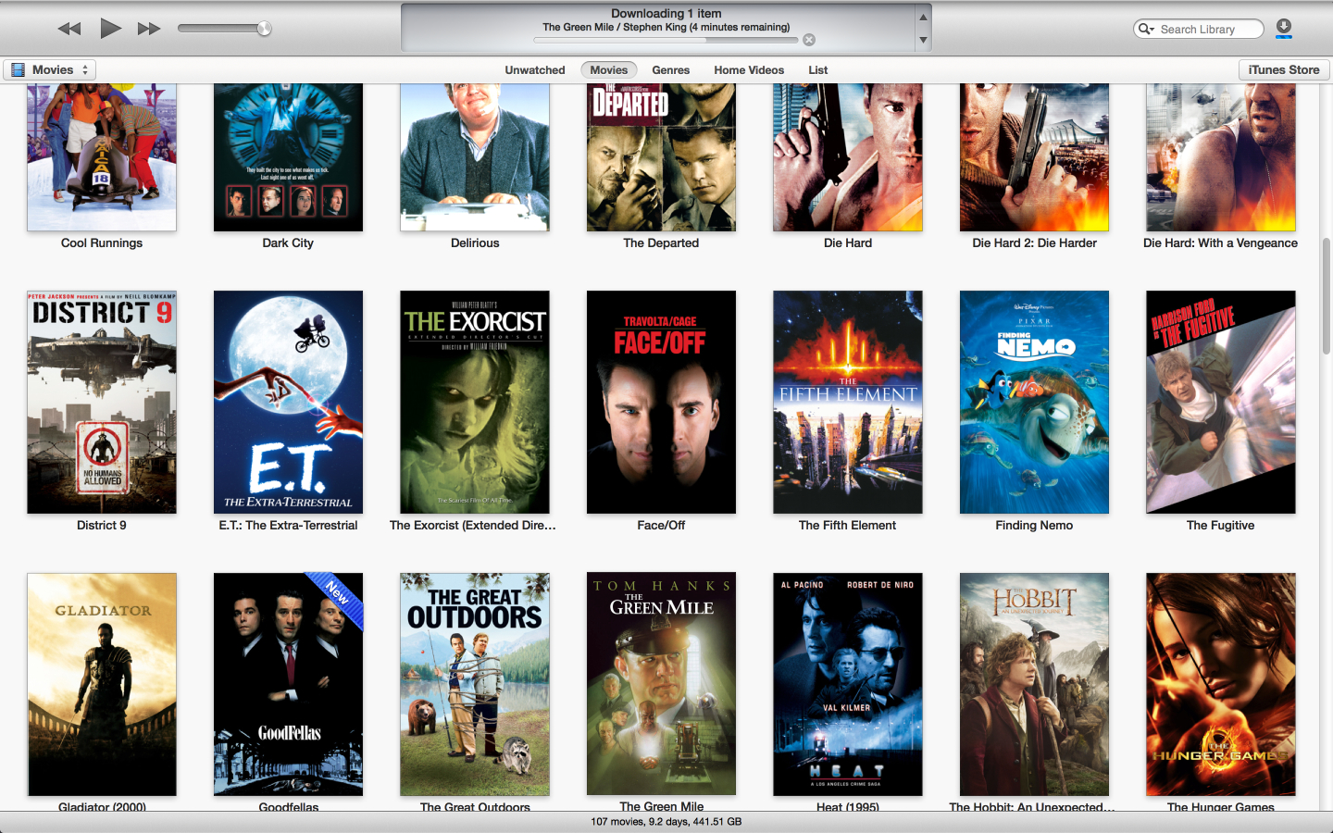
Task: Select the Finding Nemo poster
Action: click(x=1034, y=403)
